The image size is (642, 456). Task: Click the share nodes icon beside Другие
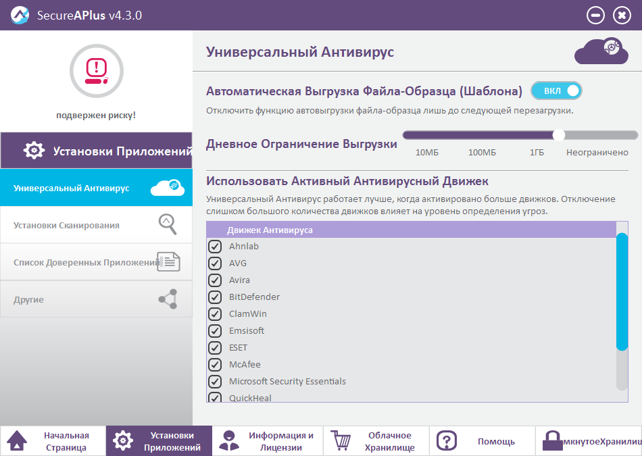coord(168,299)
